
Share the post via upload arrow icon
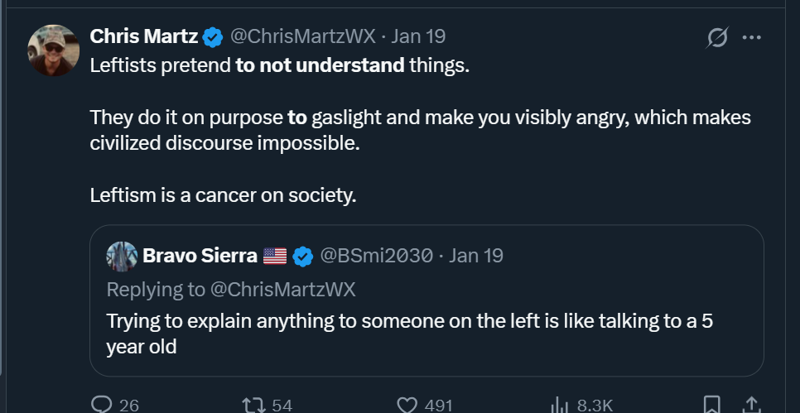(752, 404)
